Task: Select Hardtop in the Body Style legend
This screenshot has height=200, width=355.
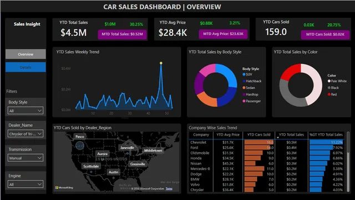Action: tap(250, 94)
